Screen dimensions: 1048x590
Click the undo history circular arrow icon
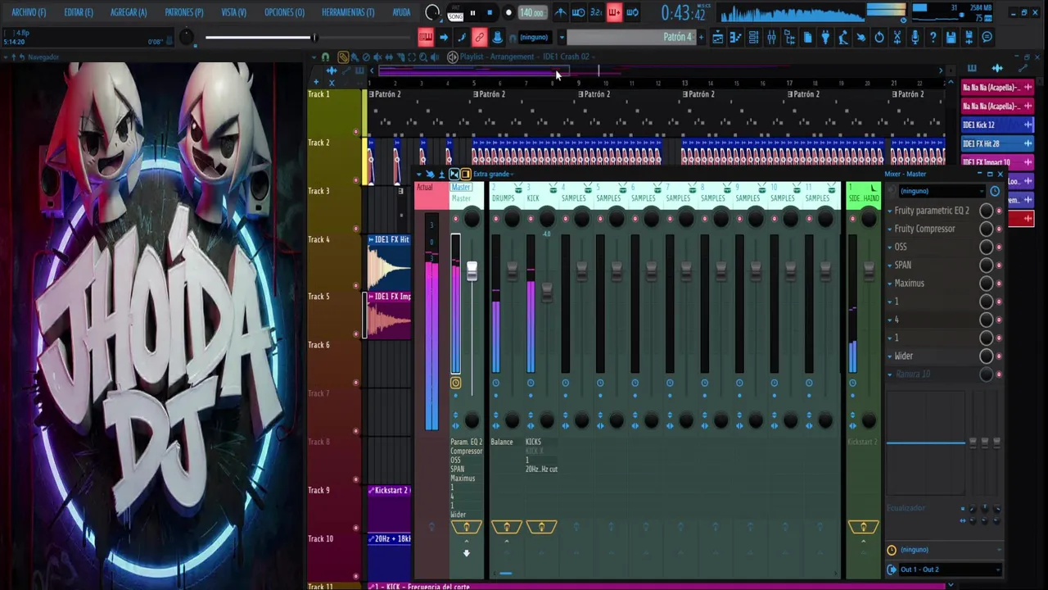(x=879, y=37)
